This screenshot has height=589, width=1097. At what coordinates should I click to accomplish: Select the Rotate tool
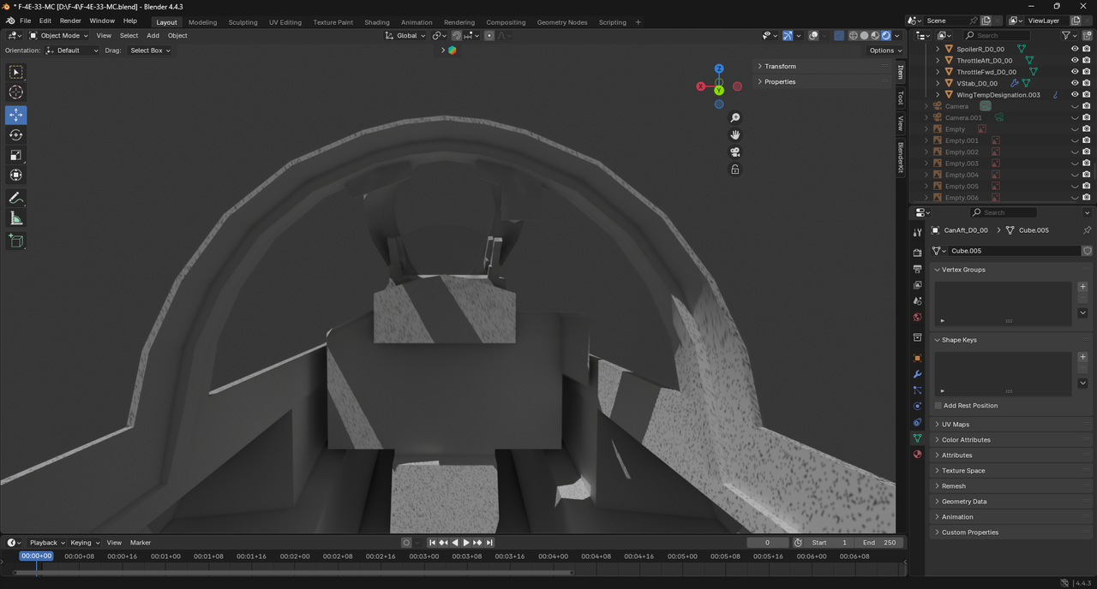(x=15, y=135)
